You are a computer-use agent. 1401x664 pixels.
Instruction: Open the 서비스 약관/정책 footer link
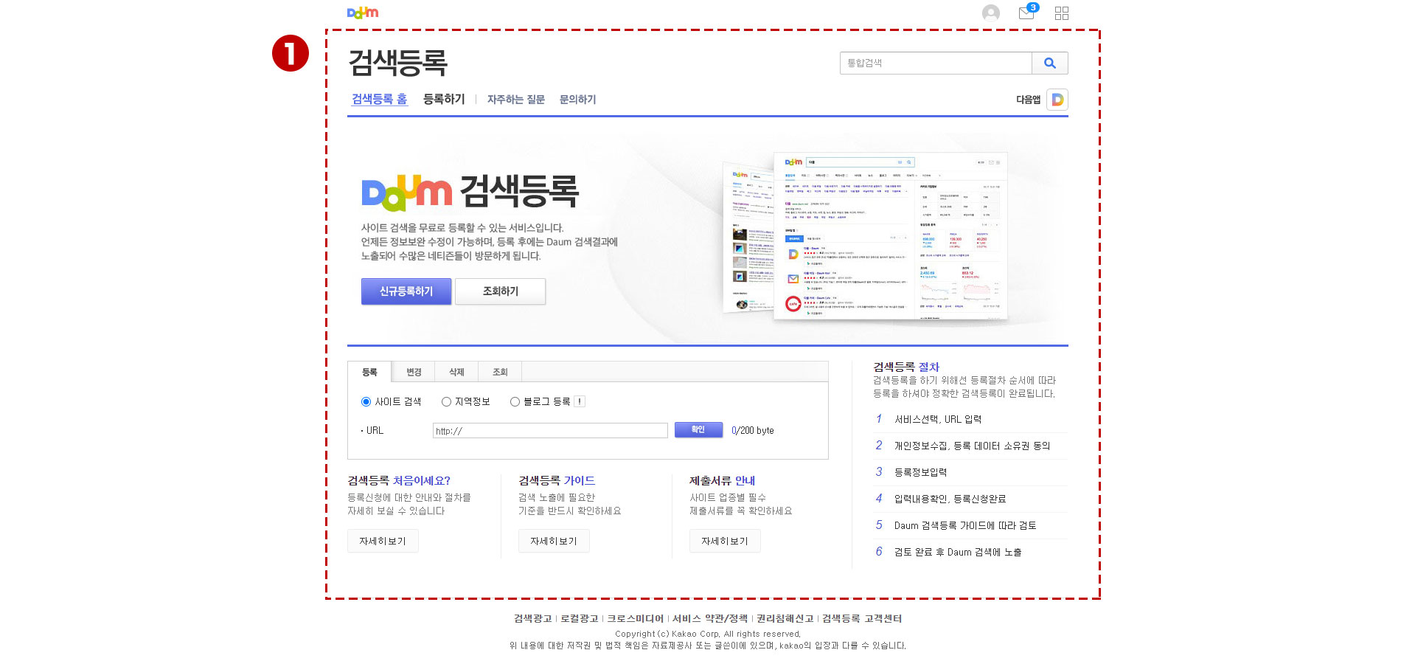[x=710, y=618]
